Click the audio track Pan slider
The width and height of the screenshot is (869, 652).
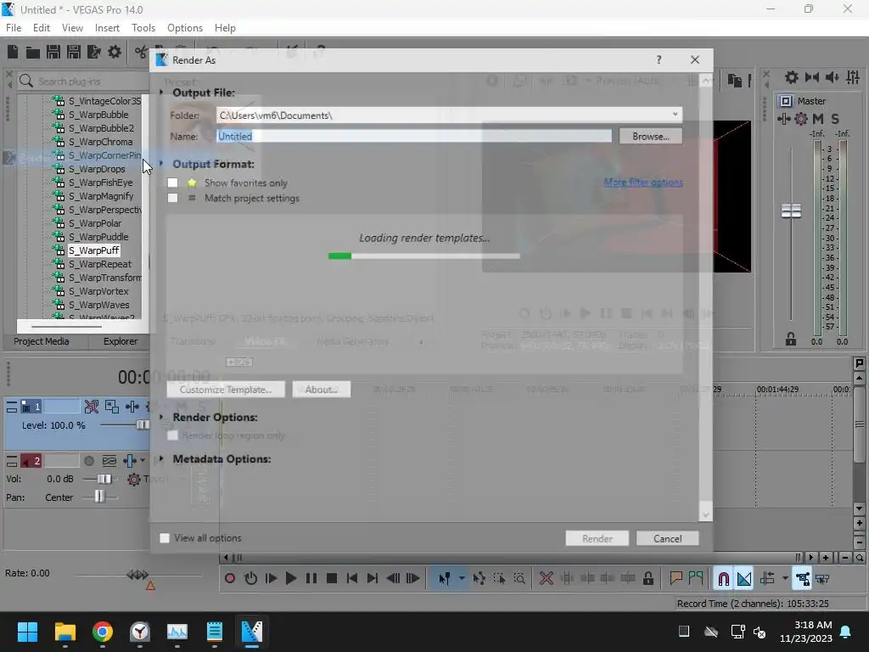pyautogui.click(x=99, y=497)
